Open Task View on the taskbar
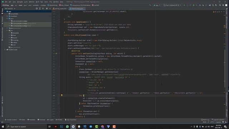229x129 pixels. [50, 126]
